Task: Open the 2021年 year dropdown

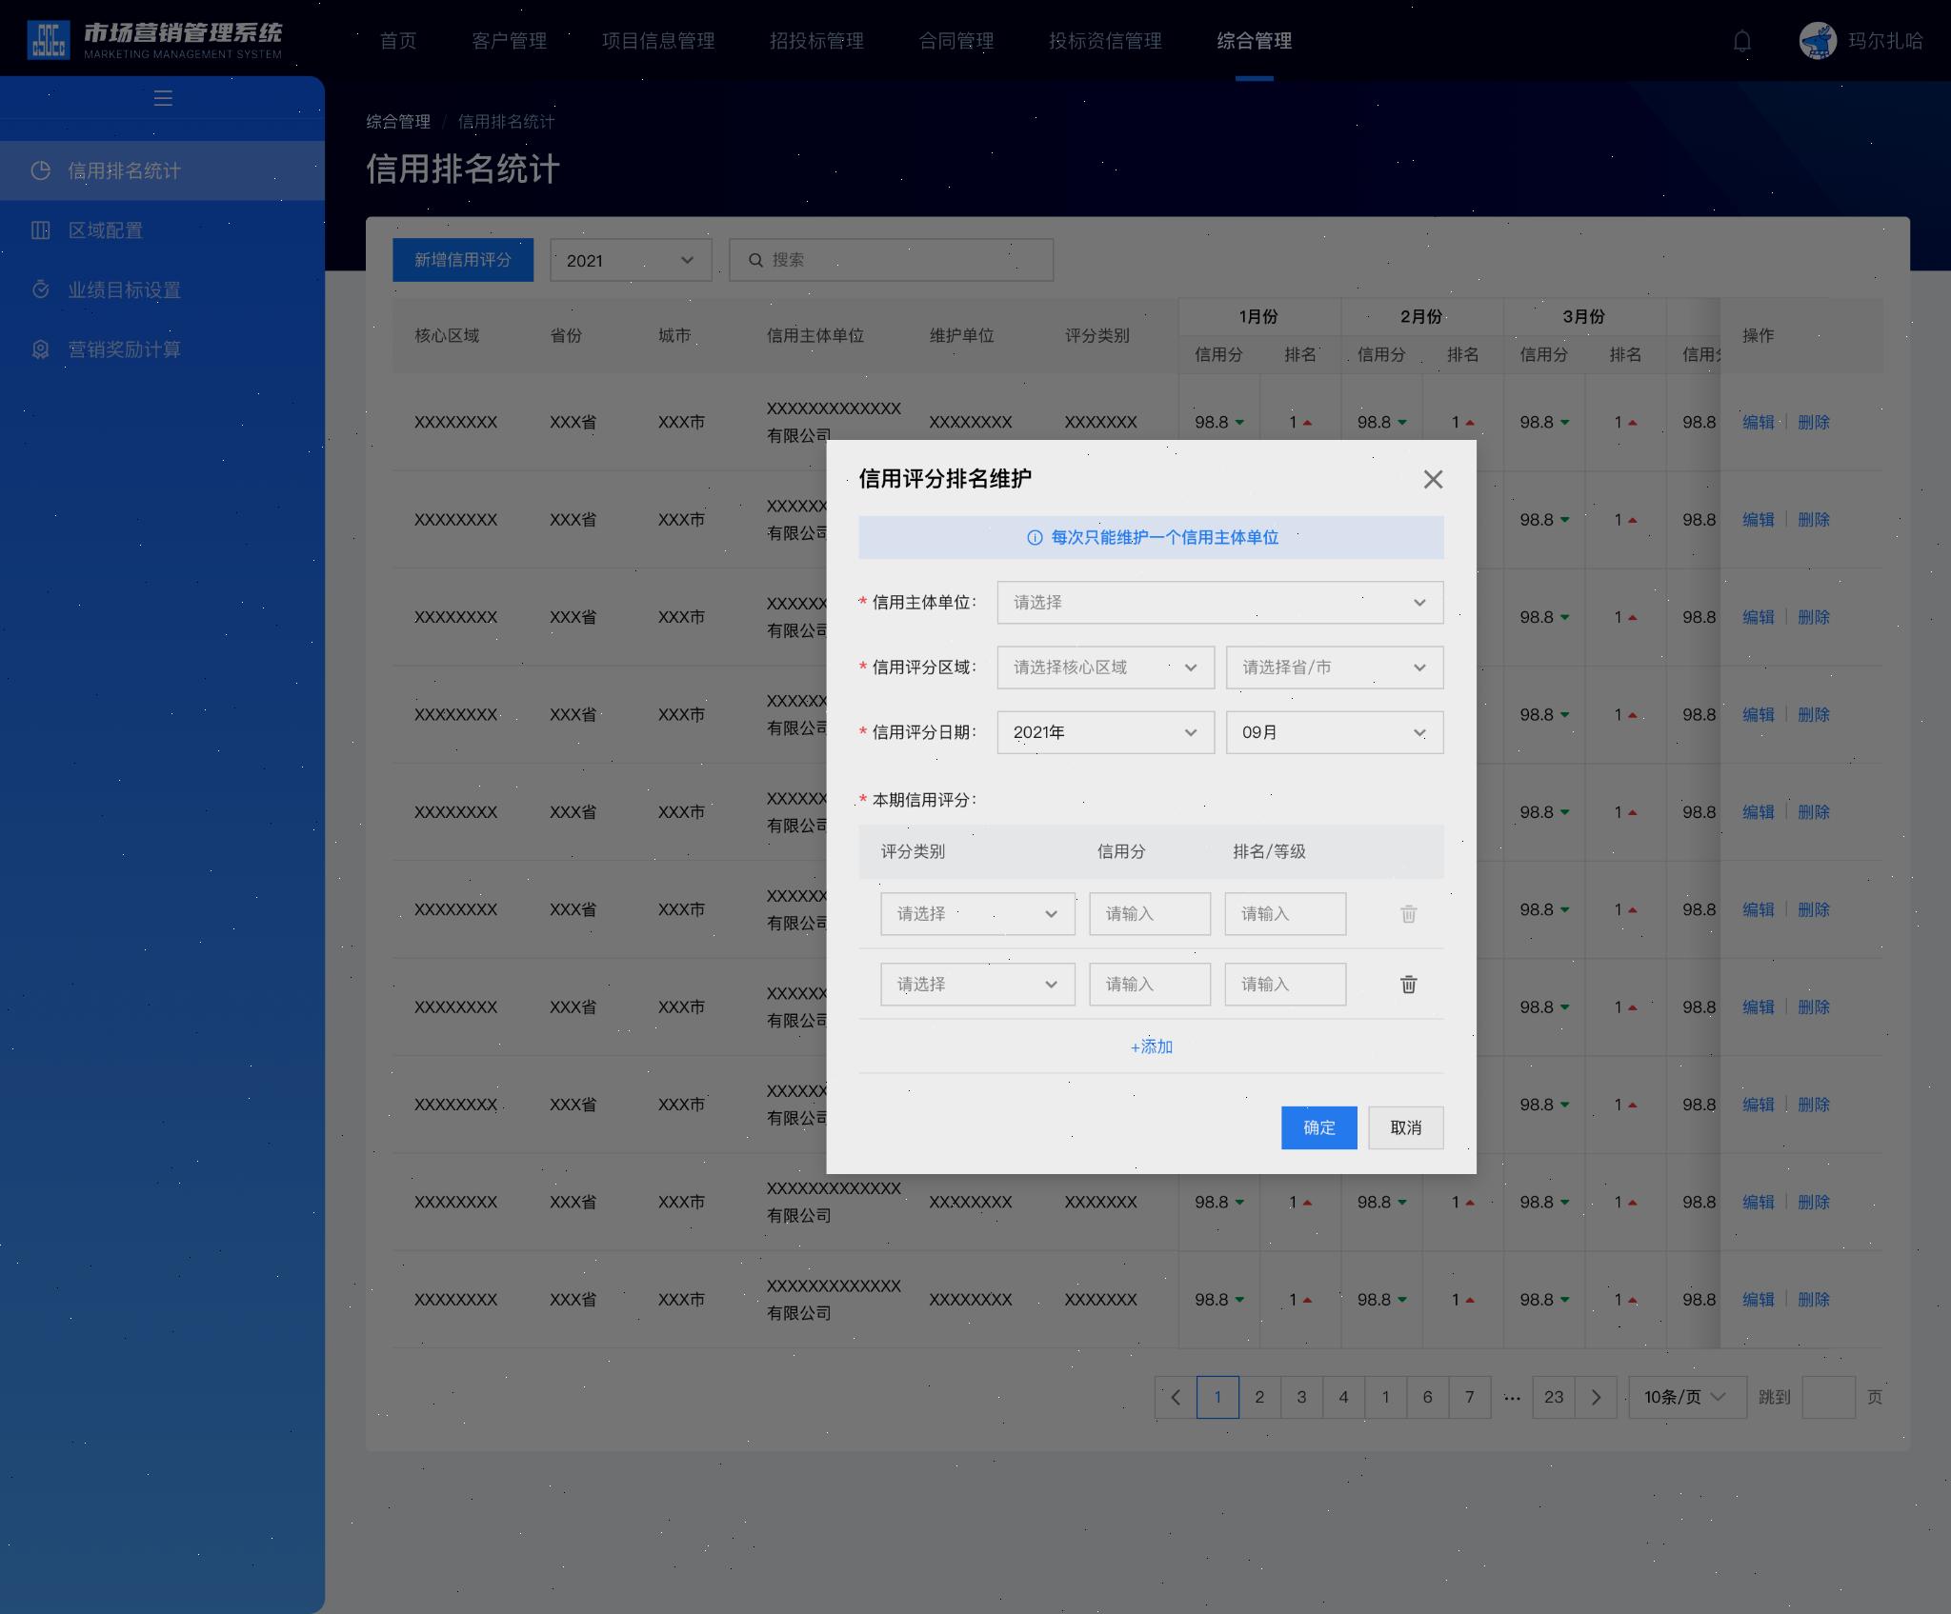Action: (1106, 732)
